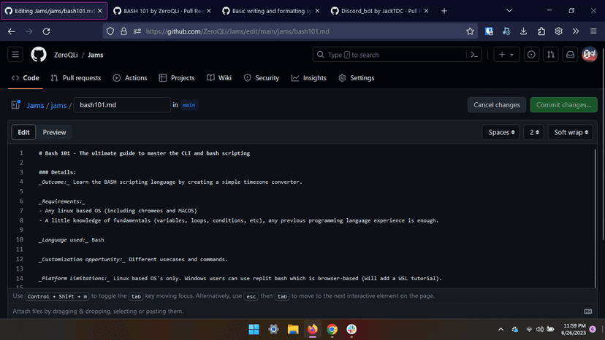Expand the file tree sidebar icon
Viewport: 605px width, 340px height.
[x=15, y=105]
